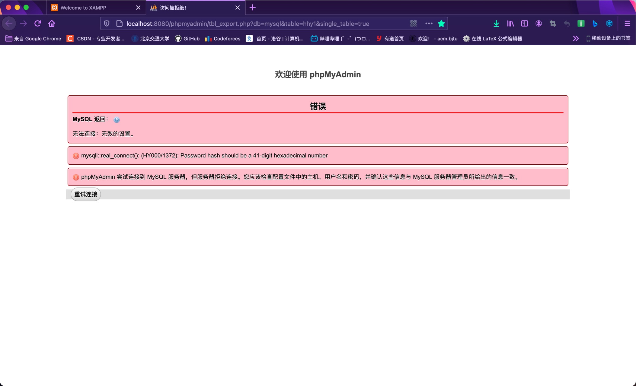This screenshot has height=386, width=636.
Task: Click the crop screenshot extension icon
Action: pos(553,24)
